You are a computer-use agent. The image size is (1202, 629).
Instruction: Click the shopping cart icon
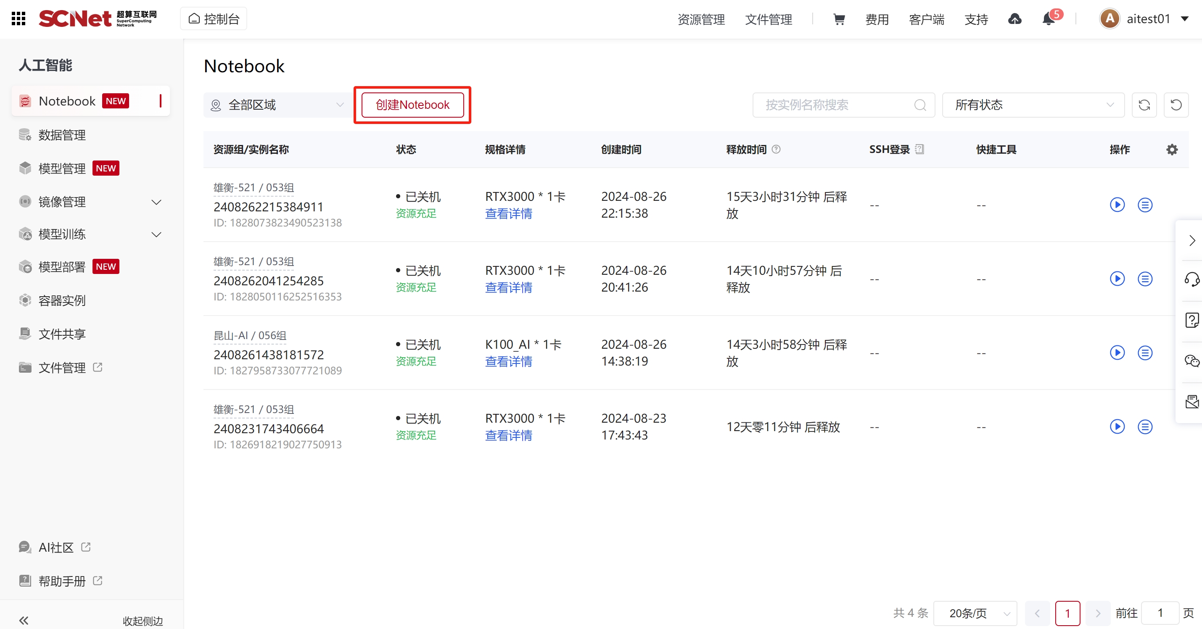coord(838,19)
